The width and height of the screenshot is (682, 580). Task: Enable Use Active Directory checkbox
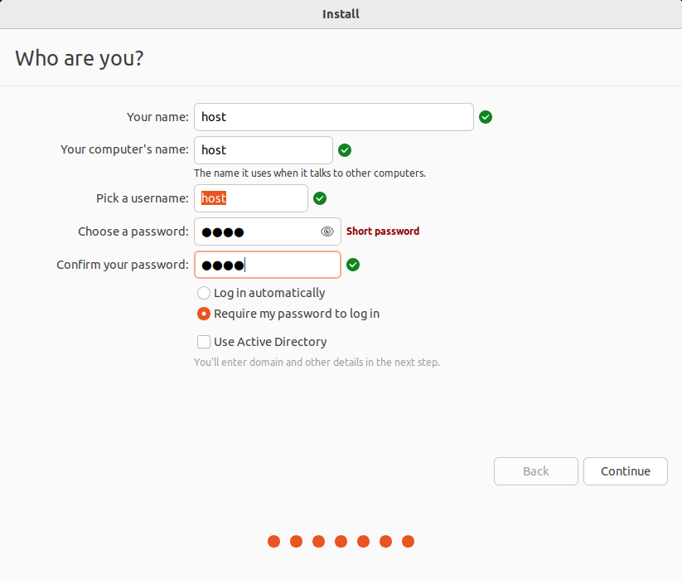[204, 342]
